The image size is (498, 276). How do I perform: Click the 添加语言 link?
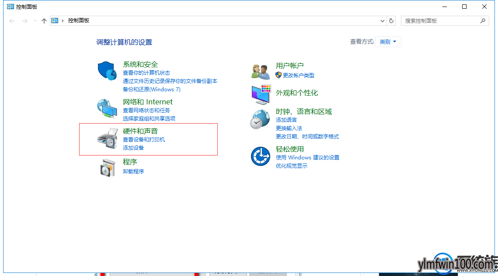[x=286, y=120]
